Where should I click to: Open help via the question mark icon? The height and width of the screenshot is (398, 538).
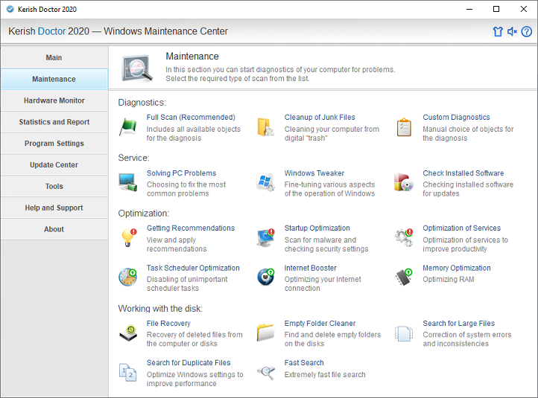click(x=527, y=31)
